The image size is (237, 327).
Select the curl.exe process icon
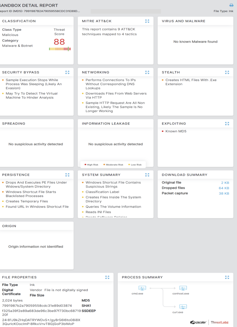183,307
